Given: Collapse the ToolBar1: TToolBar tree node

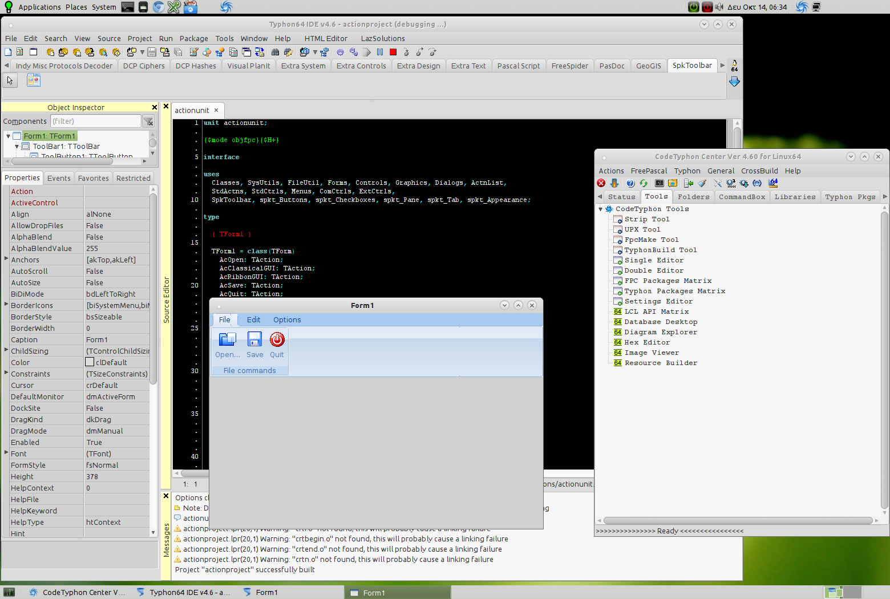Looking at the screenshot, I should coord(17,146).
